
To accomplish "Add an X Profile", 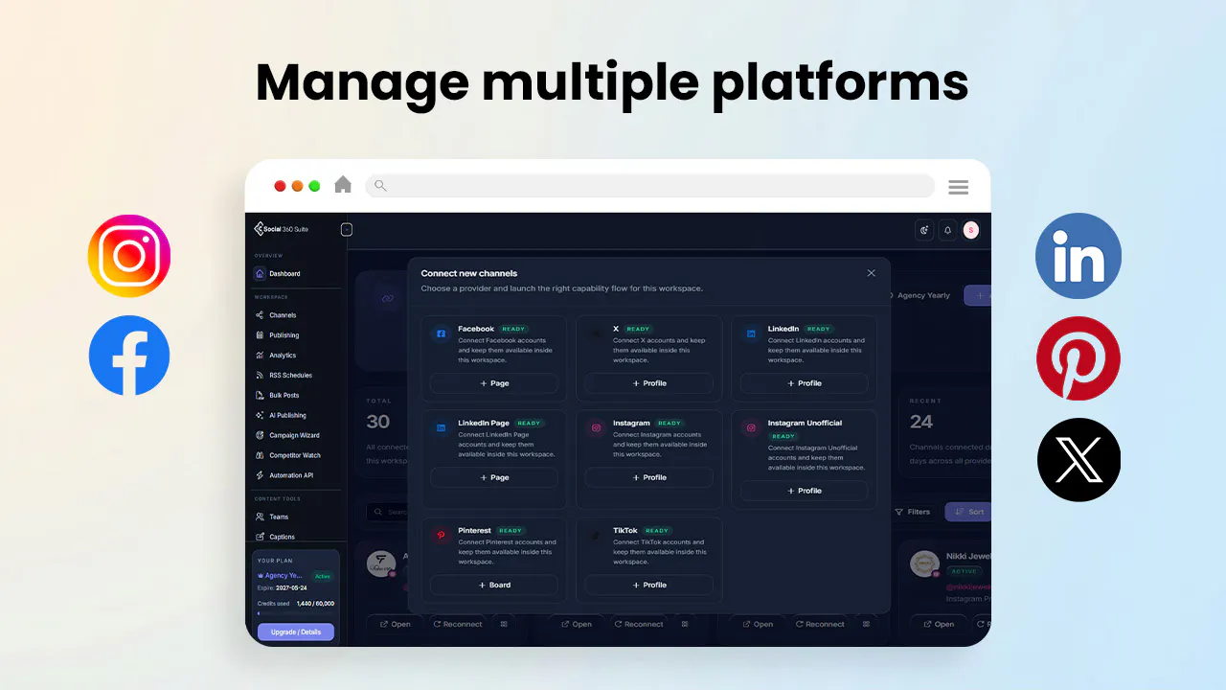I will (649, 383).
